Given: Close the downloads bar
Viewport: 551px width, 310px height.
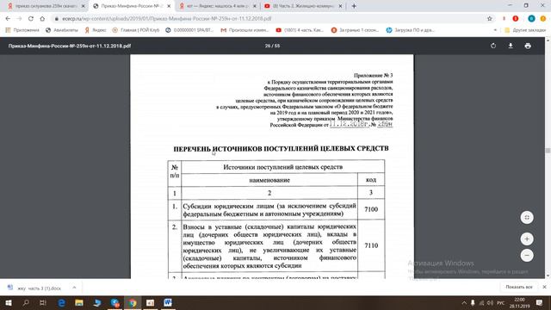Looking at the screenshot, I should 544,287.
